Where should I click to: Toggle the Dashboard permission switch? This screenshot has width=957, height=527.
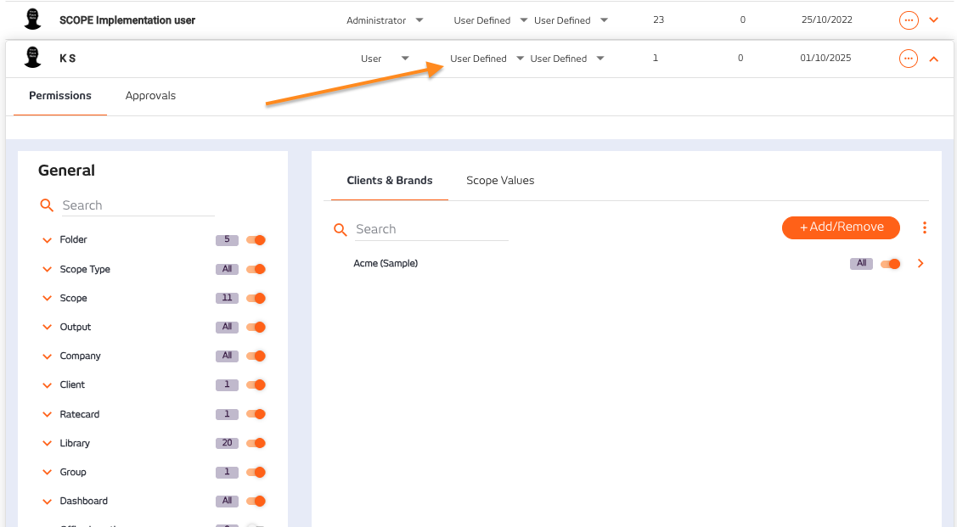256,501
